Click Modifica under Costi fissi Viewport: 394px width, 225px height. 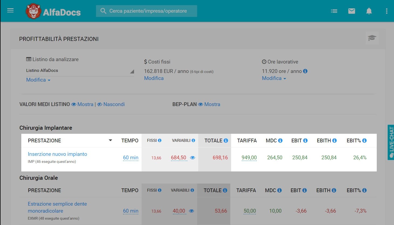[x=154, y=78]
